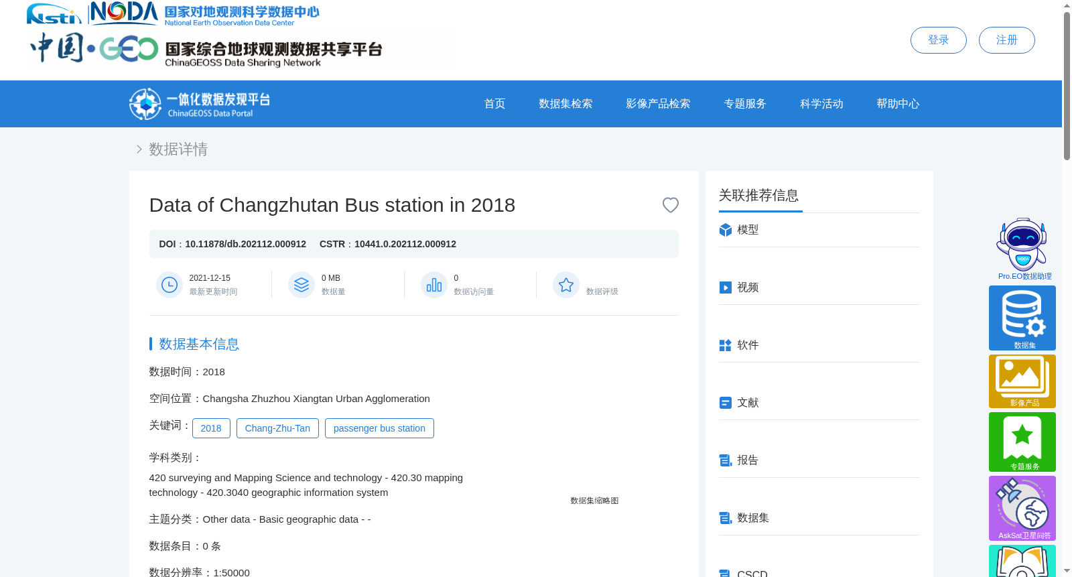Click the icon next to 数据集 in recommendations
The image size is (1072, 577).
pyautogui.click(x=725, y=518)
